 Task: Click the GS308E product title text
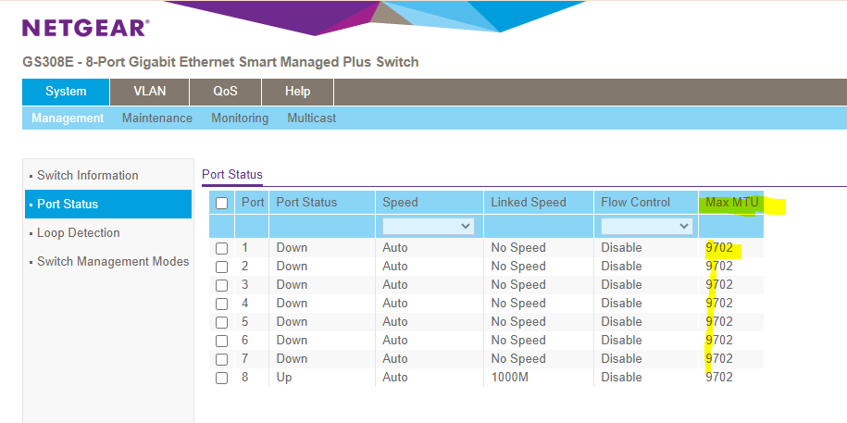(x=220, y=62)
